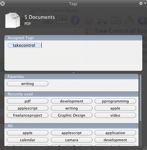Open the gear settings menu
This screenshot has width=147, height=150.
pyautogui.click(x=141, y=3)
